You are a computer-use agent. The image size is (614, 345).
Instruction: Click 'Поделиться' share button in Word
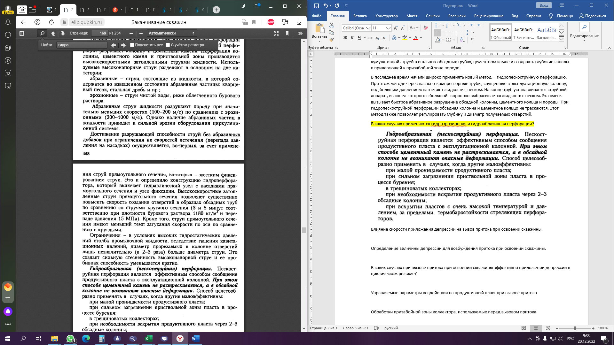pos(593,16)
